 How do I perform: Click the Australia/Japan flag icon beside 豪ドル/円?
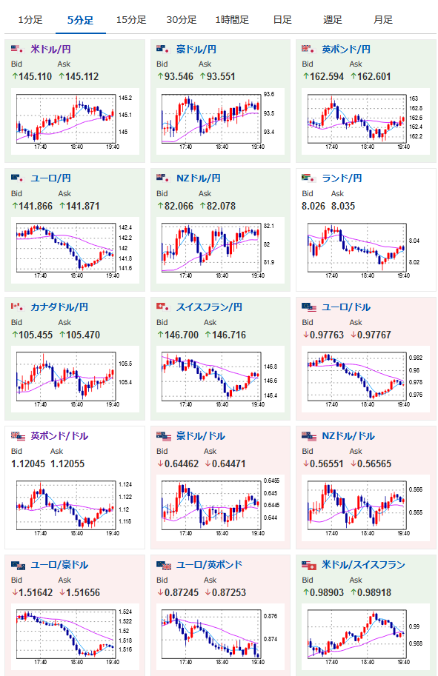[x=163, y=49]
